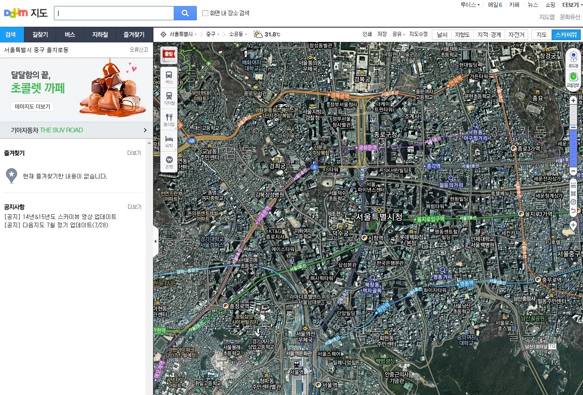This screenshot has height=395, width=583.
Task: Open the 즐겨찾기 favorites tab
Action: point(134,35)
